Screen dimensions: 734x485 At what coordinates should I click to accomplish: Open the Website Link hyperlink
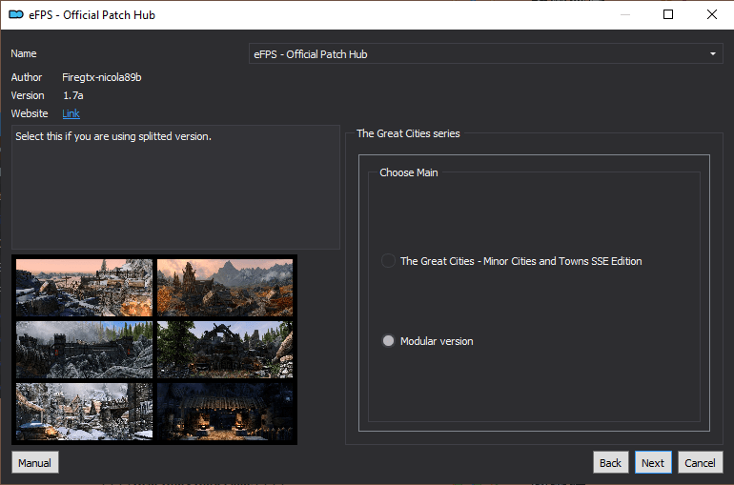pyautogui.click(x=71, y=113)
